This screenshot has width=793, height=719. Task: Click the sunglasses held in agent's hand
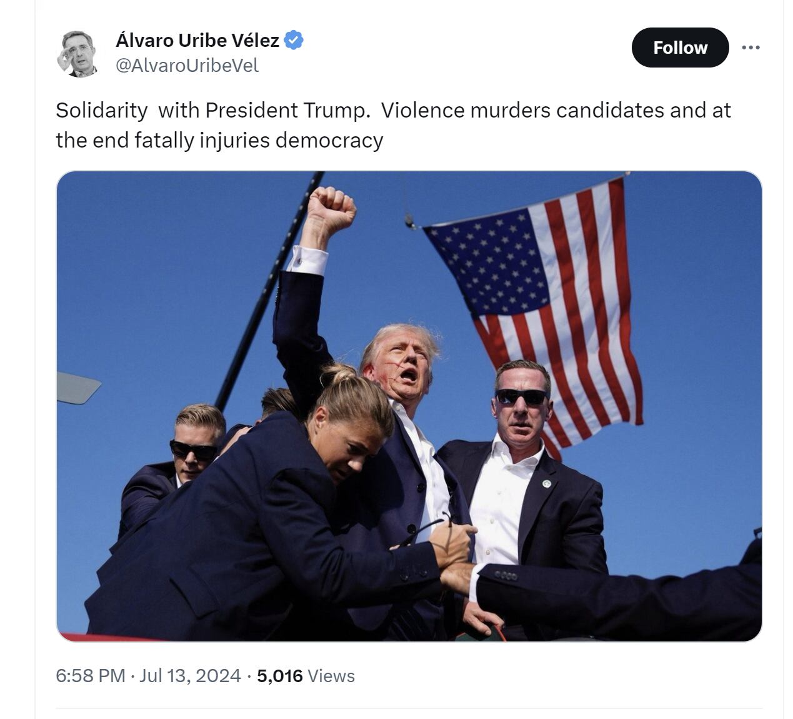(x=430, y=528)
